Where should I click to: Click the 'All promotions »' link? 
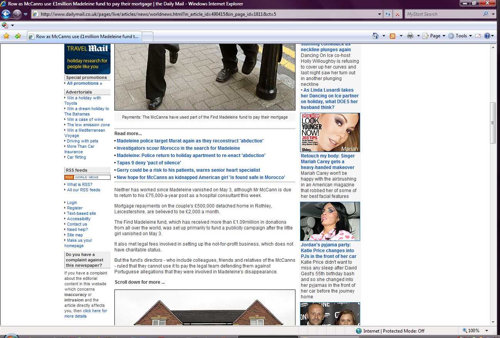[x=84, y=83]
